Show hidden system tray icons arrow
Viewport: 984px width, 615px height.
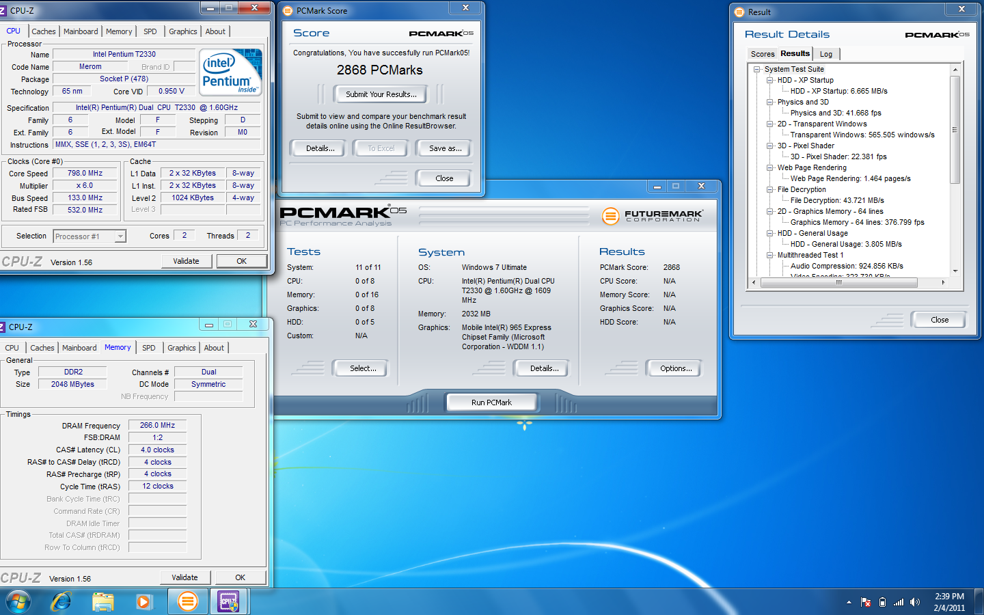tap(849, 602)
